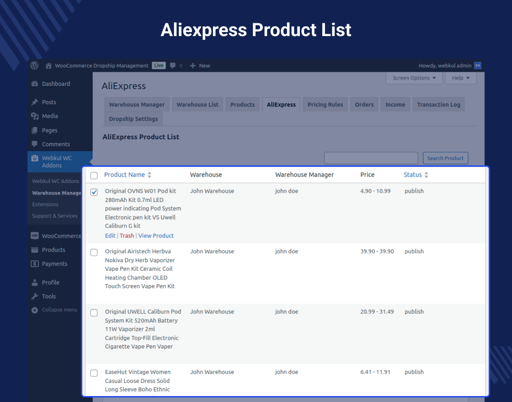The height and width of the screenshot is (402, 512).
Task: Open the Original Airistech Herbva product name
Action: click(x=140, y=269)
